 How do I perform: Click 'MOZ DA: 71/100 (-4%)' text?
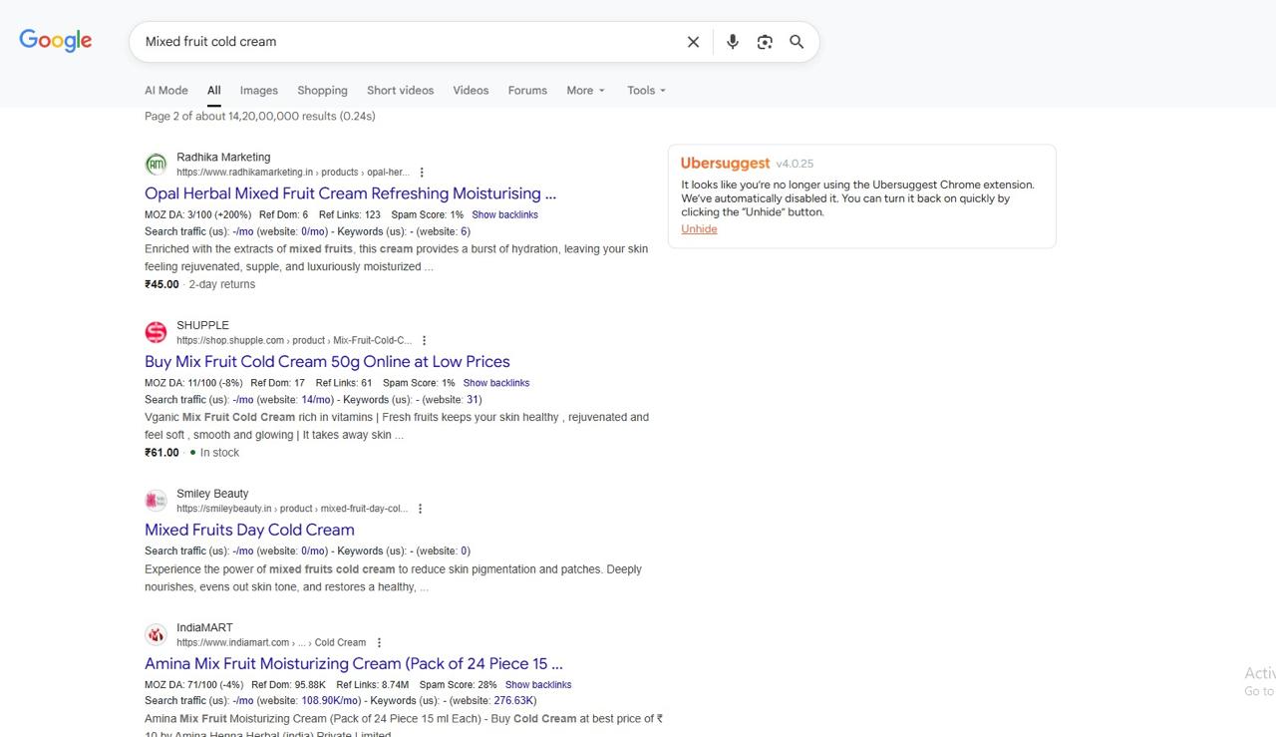[193, 684]
